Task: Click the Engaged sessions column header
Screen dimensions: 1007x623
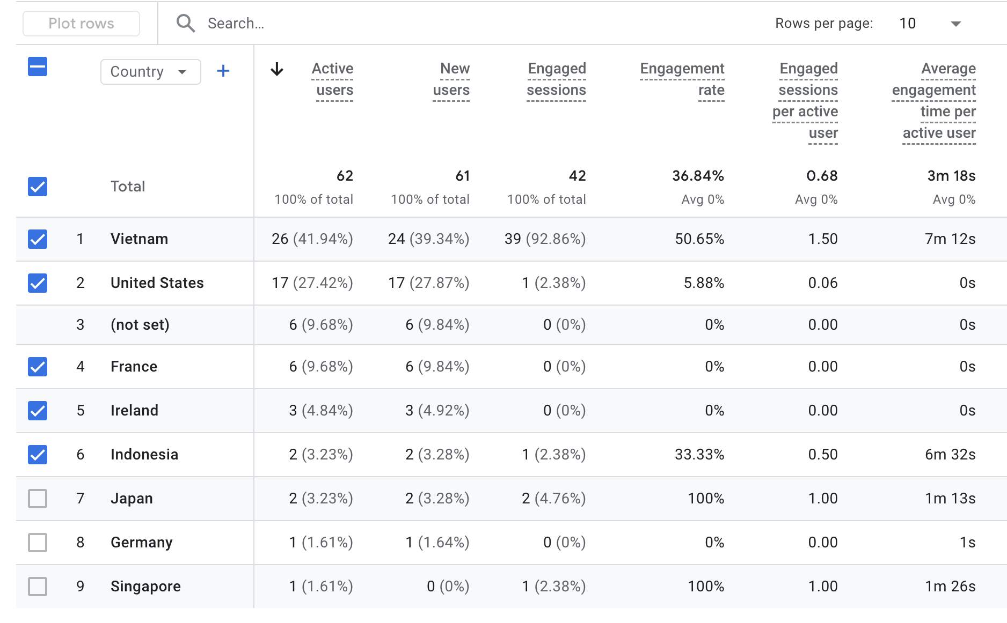Action: [x=557, y=79]
